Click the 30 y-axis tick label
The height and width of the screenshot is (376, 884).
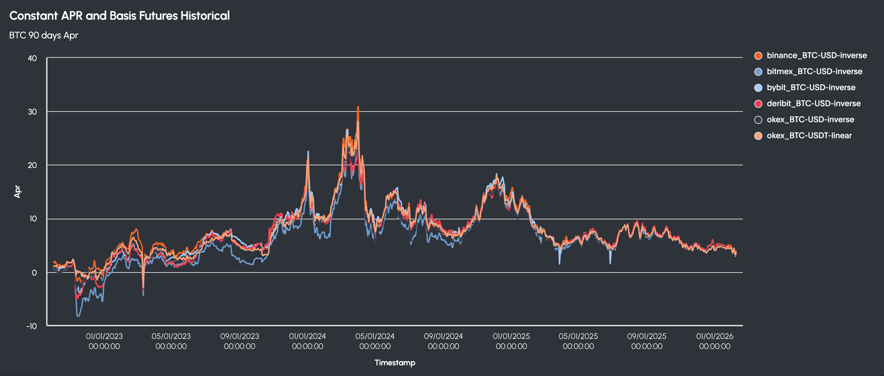(x=32, y=112)
